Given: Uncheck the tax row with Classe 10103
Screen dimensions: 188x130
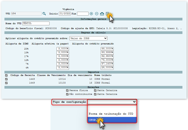Looking at the screenshot, I should 6,83.
